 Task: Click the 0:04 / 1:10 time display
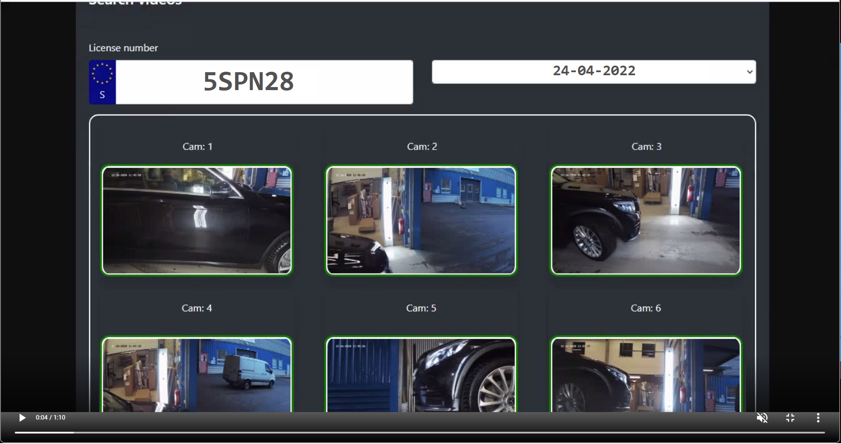tap(50, 418)
